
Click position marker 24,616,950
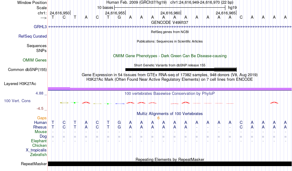click(60, 13)
